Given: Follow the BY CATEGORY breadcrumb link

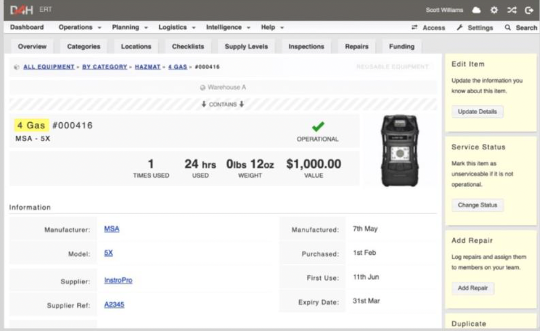Looking at the screenshot, I should coord(105,67).
